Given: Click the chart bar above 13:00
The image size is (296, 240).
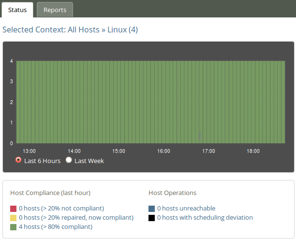Looking at the screenshot, I should 29,102.
